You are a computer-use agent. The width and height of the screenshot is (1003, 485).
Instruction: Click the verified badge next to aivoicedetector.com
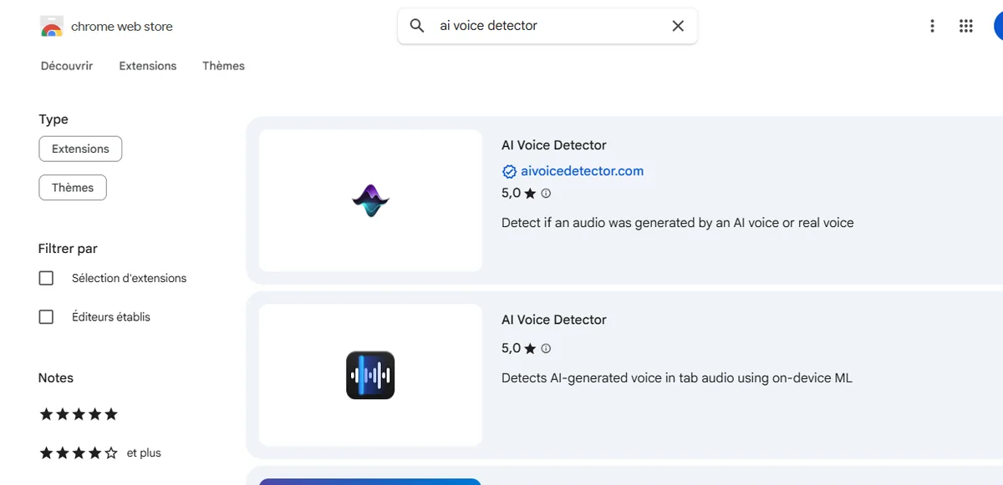click(x=509, y=171)
